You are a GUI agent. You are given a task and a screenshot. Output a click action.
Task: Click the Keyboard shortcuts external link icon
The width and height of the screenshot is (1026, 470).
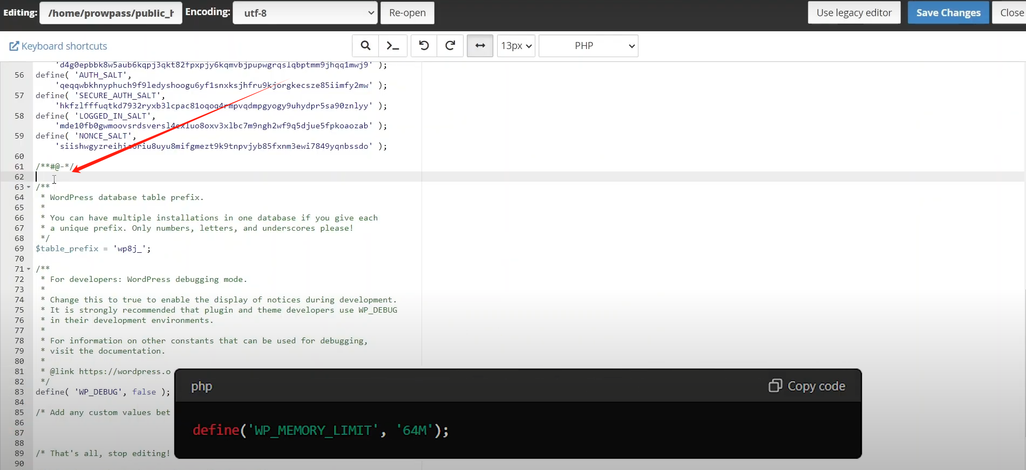point(14,46)
